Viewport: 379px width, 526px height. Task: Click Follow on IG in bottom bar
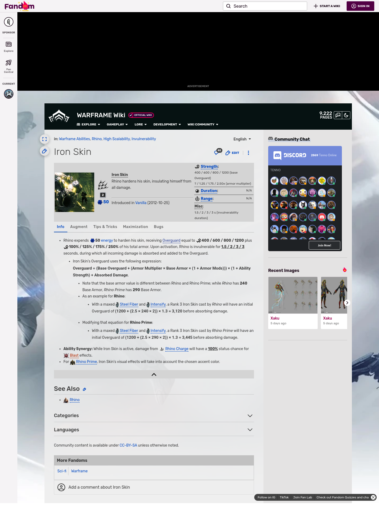point(266,497)
